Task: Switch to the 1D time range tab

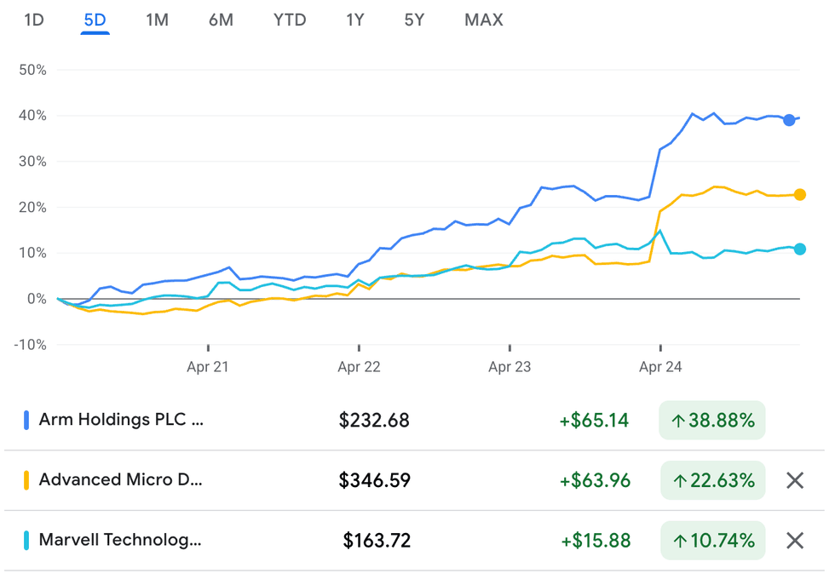Action: click(34, 20)
